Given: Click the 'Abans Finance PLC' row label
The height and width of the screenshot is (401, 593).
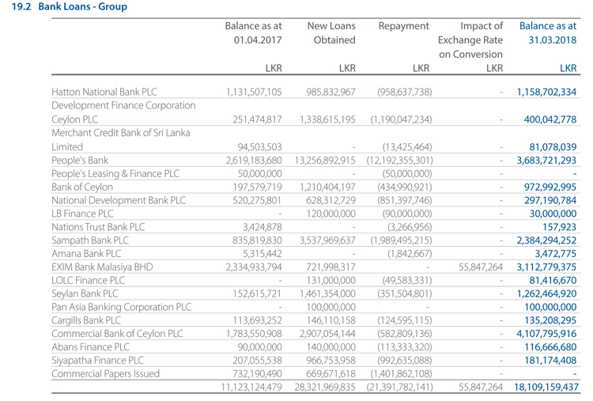Looking at the screenshot, I should point(90,347).
